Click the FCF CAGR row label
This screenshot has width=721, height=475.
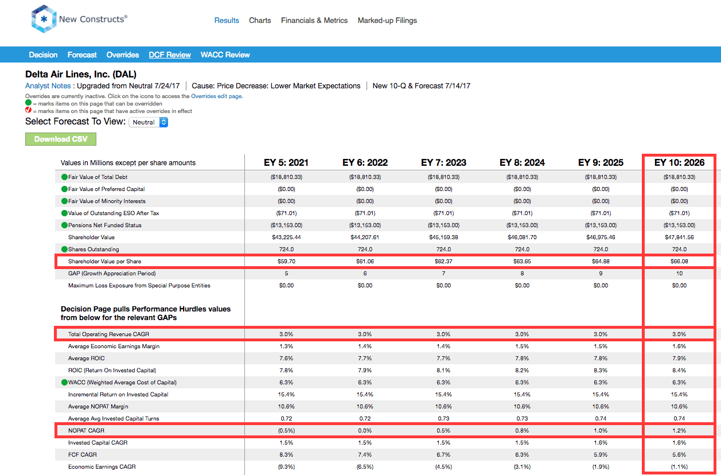pos(82,454)
